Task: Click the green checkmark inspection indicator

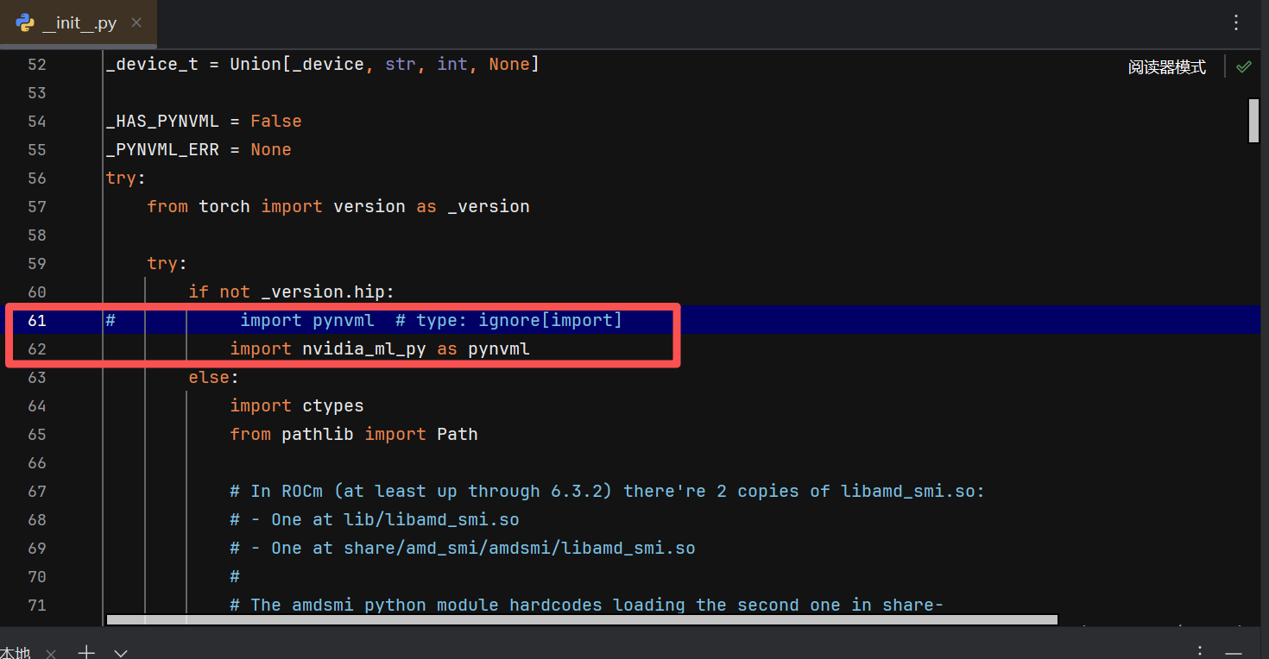Action: [x=1243, y=66]
